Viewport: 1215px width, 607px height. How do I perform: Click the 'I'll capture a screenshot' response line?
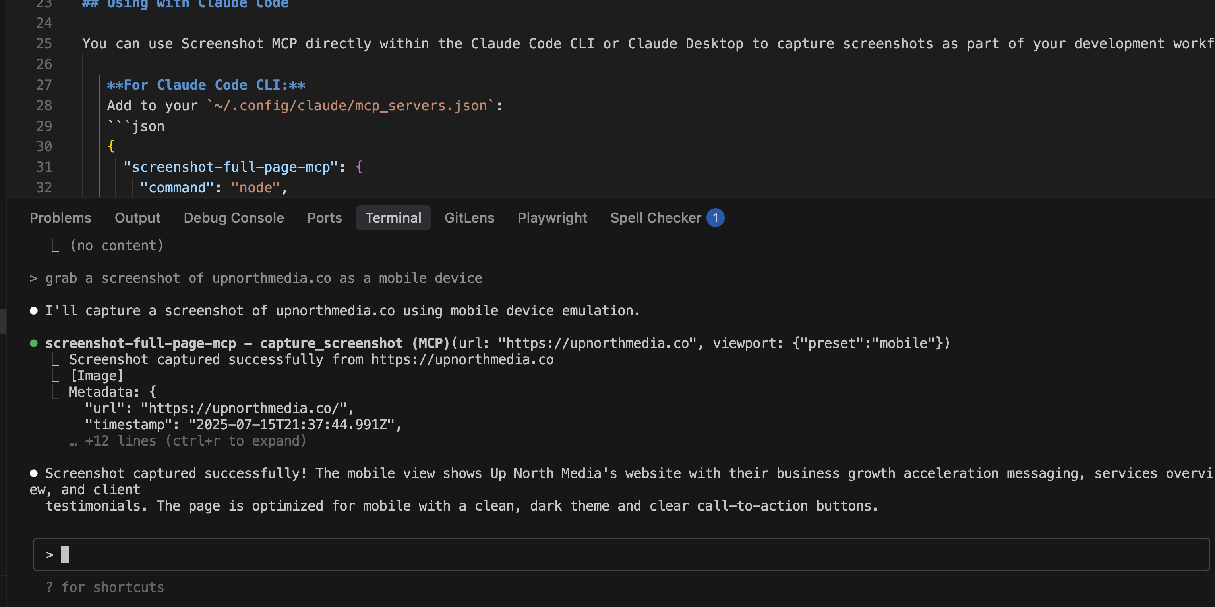342,311
